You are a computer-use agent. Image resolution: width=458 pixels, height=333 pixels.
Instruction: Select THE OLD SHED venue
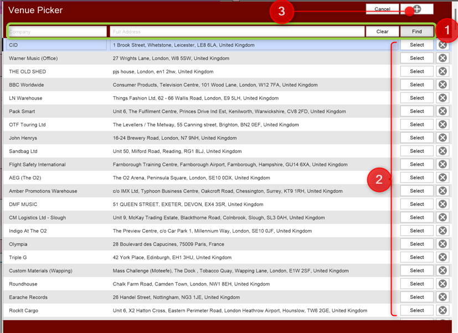pyautogui.click(x=417, y=71)
